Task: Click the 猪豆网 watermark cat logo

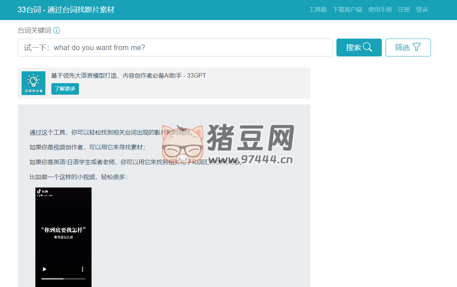Action: pyautogui.click(x=183, y=145)
